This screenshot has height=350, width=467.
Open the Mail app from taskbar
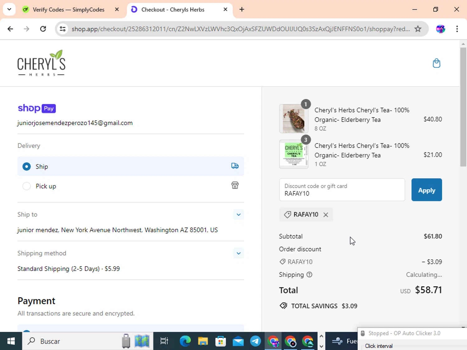click(238, 341)
